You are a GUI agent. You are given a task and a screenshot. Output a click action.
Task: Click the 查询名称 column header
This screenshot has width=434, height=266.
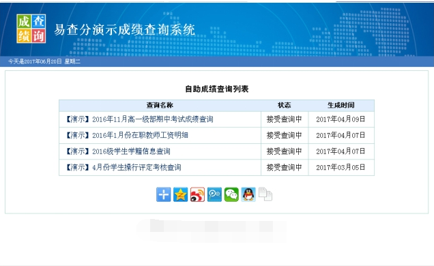pos(160,105)
